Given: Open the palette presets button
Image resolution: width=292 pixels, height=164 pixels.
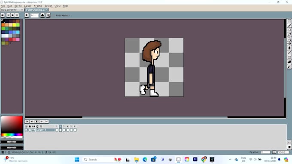Looking at the screenshot, I should (x=12, y=15).
